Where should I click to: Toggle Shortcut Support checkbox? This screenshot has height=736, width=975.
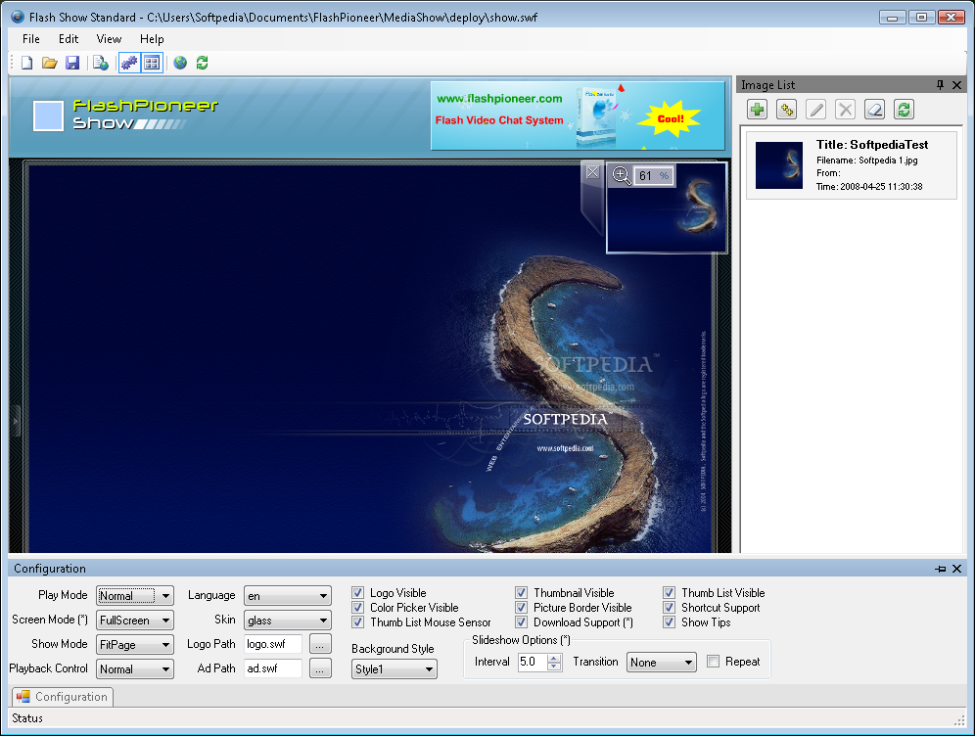pos(669,608)
